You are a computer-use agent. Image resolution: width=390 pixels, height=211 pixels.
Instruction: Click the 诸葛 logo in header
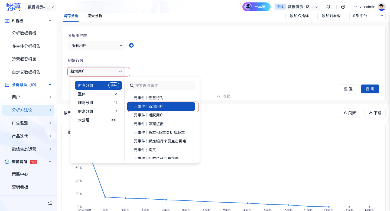click(14, 7)
